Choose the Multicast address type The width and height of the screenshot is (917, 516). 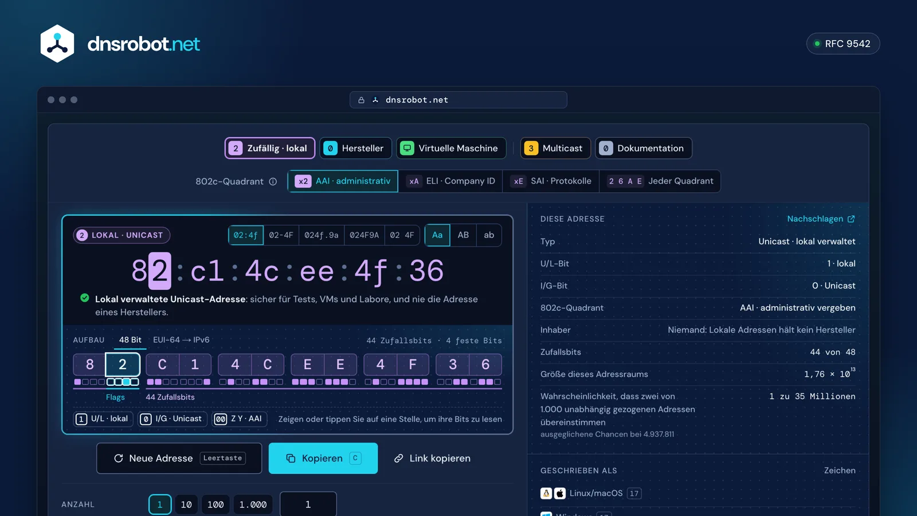point(555,148)
